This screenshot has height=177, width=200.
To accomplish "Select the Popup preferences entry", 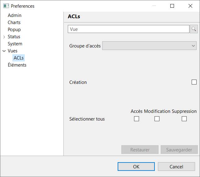I will (x=14, y=30).
